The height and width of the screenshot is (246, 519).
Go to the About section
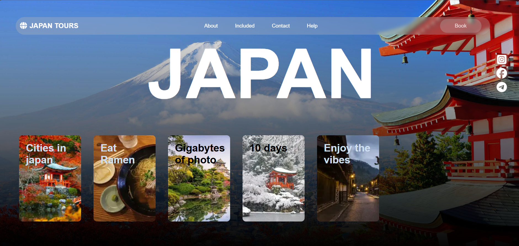[211, 26]
